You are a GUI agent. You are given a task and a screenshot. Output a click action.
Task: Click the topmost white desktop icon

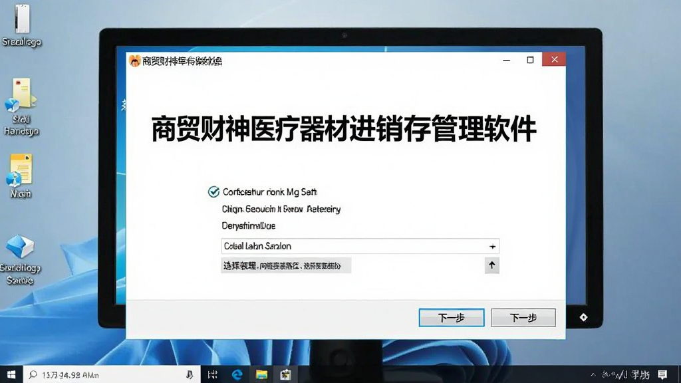click(x=22, y=18)
